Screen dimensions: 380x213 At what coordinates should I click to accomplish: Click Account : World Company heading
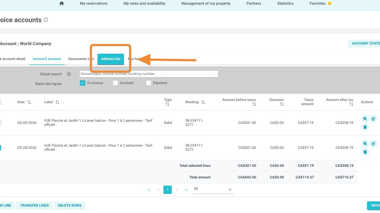point(26,44)
